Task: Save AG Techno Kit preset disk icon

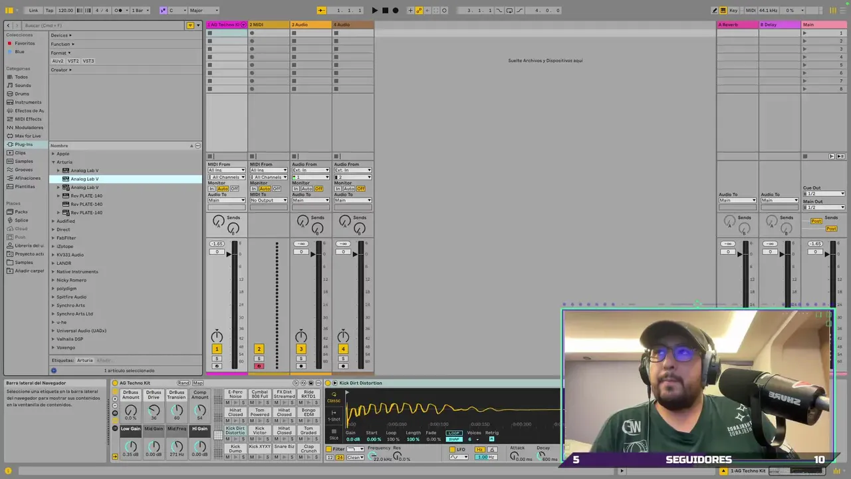Action: pos(311,383)
